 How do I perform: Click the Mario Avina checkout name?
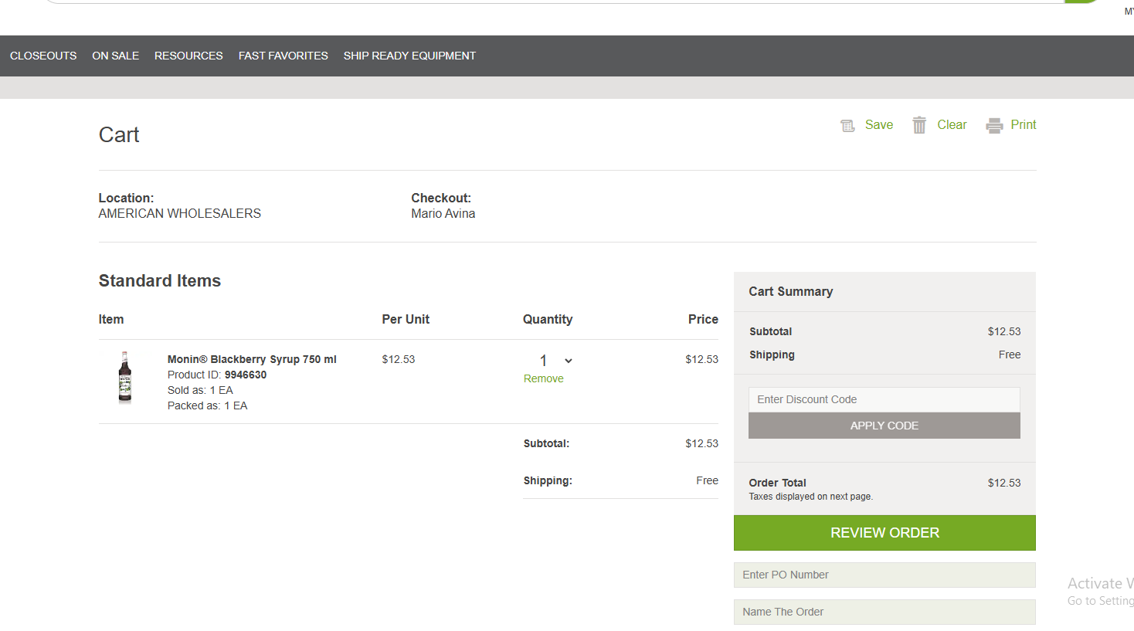(443, 213)
